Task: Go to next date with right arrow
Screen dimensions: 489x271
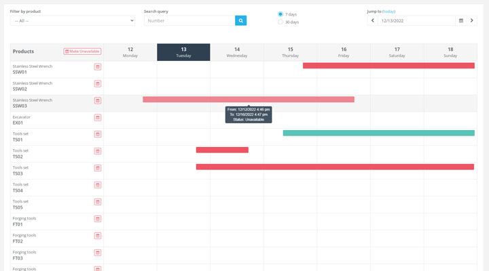Action: pos(471,20)
